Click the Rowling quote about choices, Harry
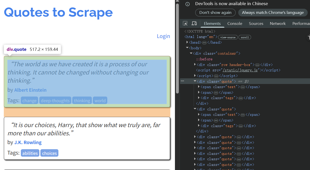This screenshot has height=170, width=310. pos(84,129)
